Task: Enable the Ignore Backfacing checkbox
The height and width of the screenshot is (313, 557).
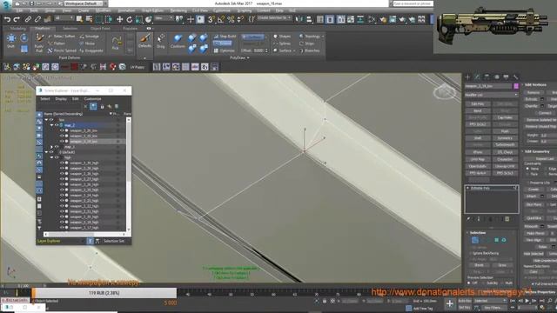Action: coord(471,253)
